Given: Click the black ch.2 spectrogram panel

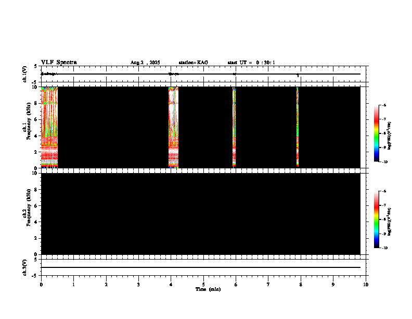Looking at the screenshot, I should tap(200, 214).
